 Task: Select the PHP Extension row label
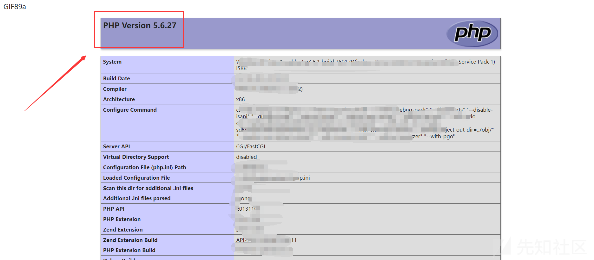click(x=122, y=219)
